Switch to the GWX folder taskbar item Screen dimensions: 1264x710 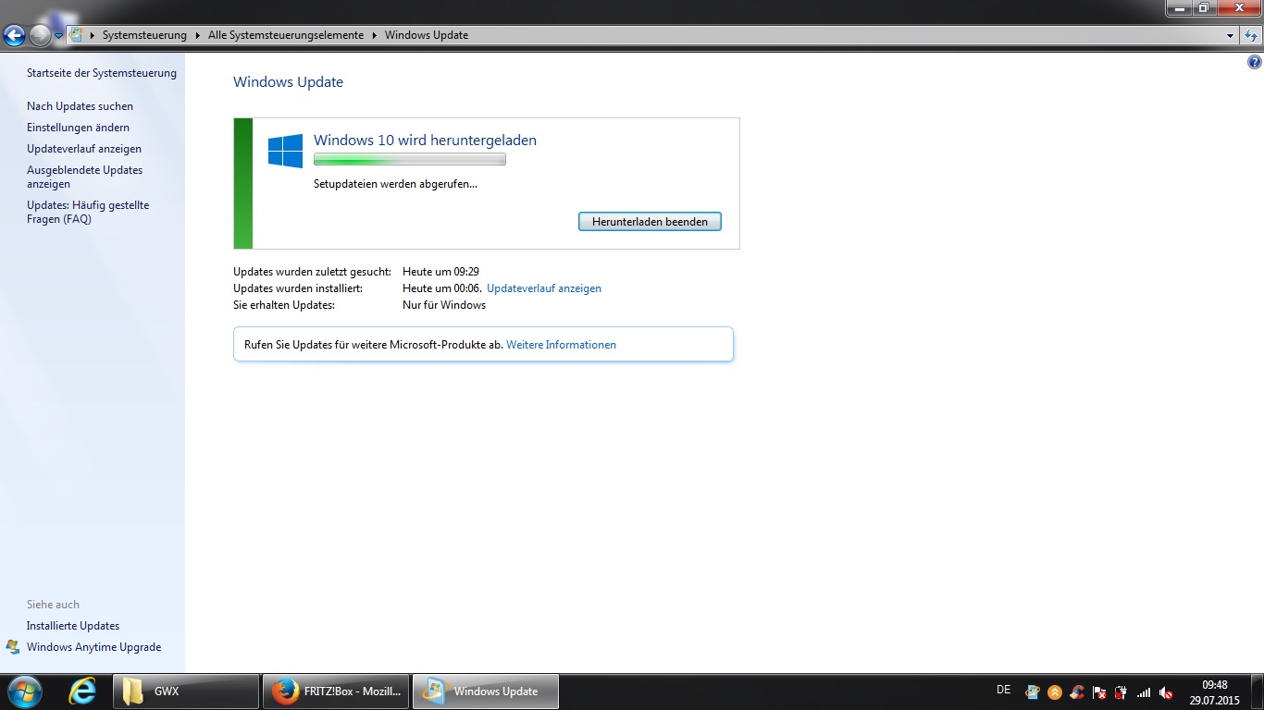point(186,692)
